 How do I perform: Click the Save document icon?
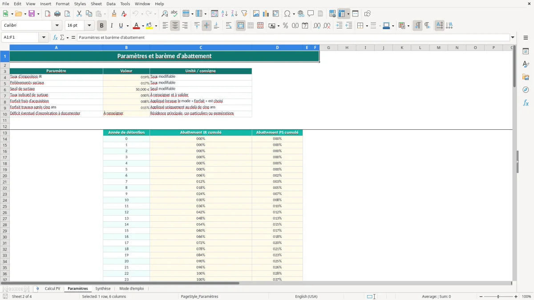(x=32, y=14)
